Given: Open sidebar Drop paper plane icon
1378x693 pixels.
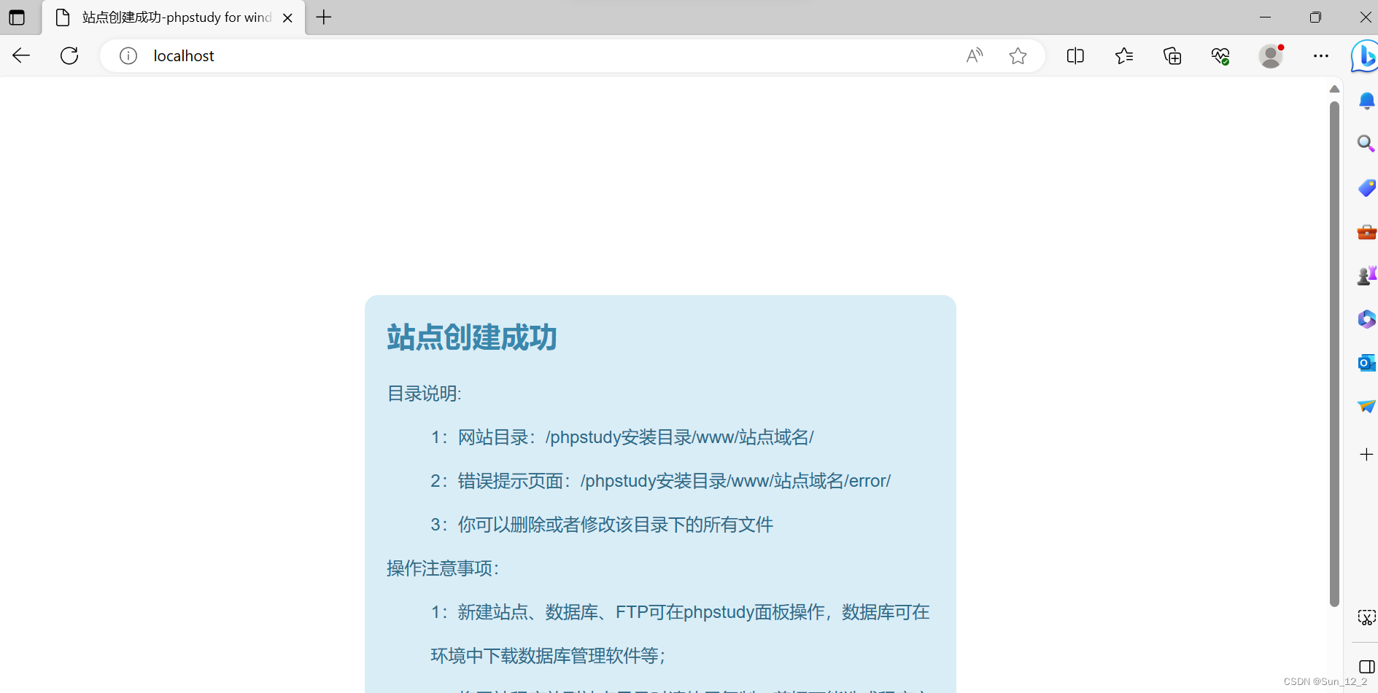Looking at the screenshot, I should click(x=1367, y=406).
